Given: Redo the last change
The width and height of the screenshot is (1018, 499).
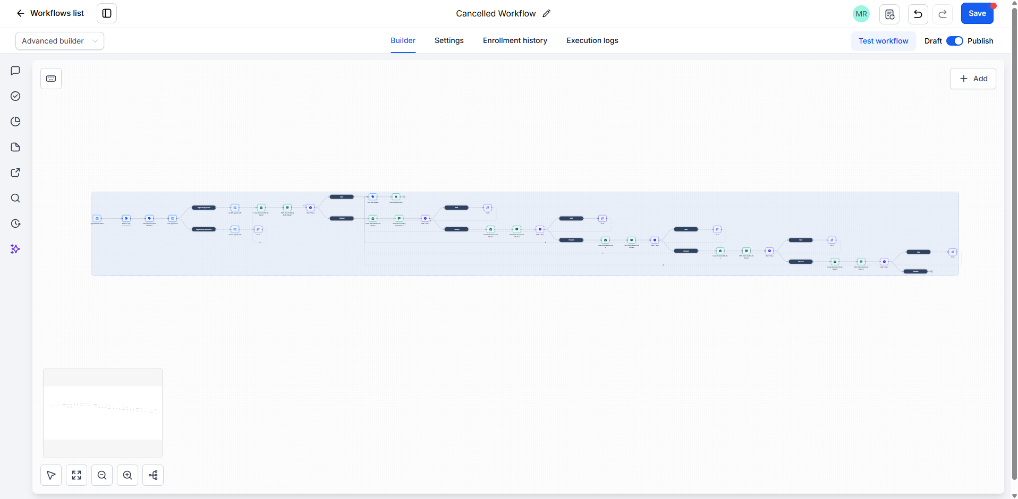Looking at the screenshot, I should [943, 14].
